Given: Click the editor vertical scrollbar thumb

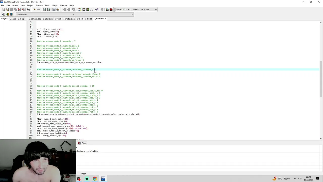Looking at the screenshot, I should 321,79.
